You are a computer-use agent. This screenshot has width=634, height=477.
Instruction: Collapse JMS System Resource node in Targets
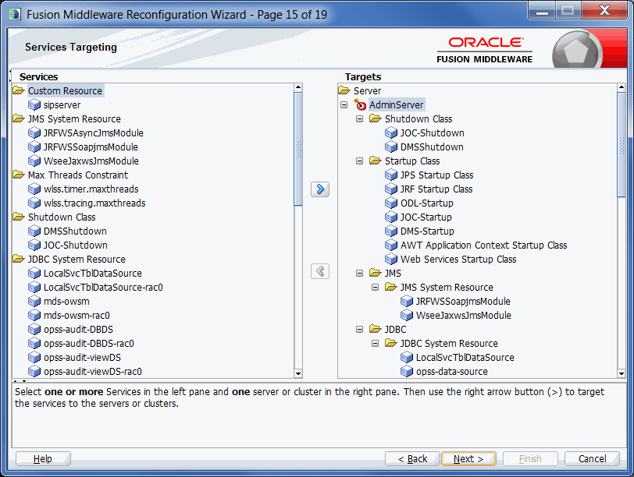376,288
